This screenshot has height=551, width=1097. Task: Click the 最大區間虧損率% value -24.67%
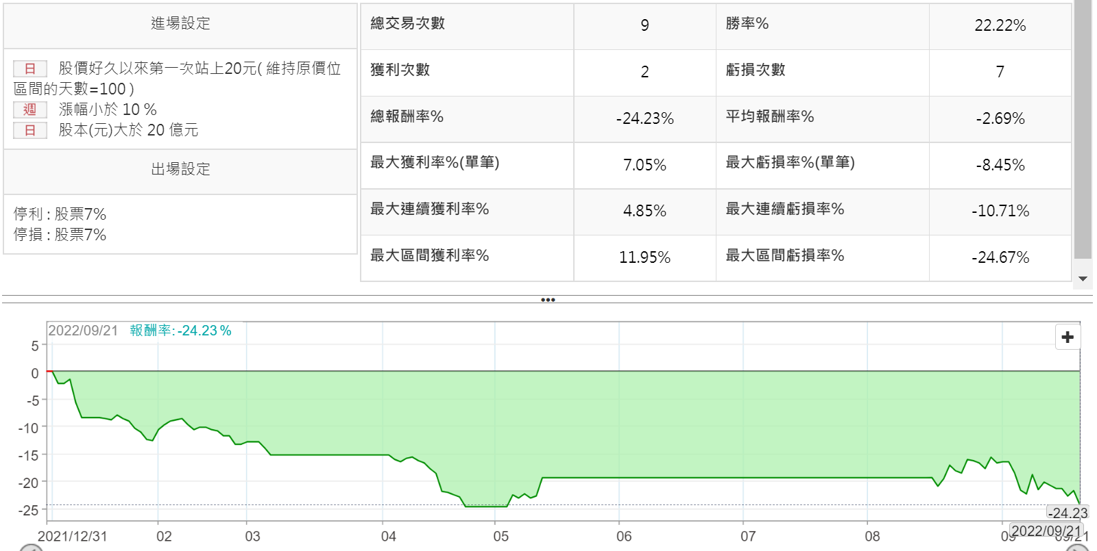[1000, 257]
